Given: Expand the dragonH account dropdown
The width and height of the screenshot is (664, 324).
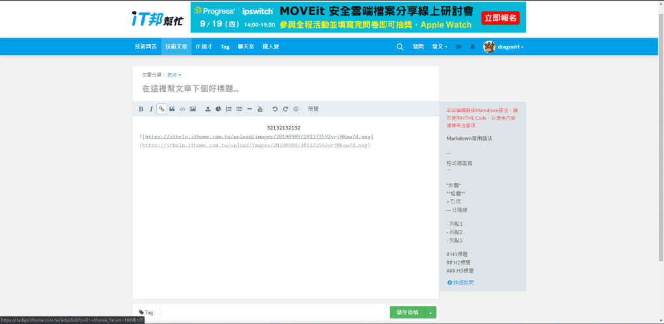Looking at the screenshot, I should click(x=511, y=47).
